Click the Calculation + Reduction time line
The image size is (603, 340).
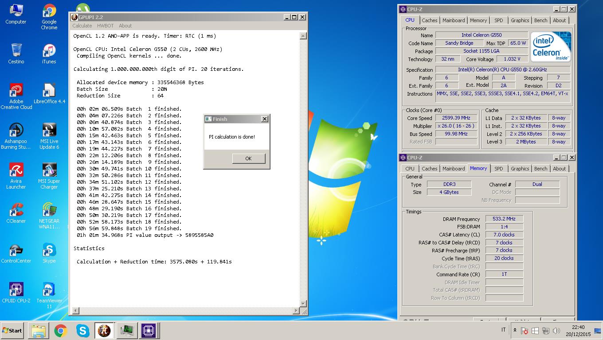154,262
